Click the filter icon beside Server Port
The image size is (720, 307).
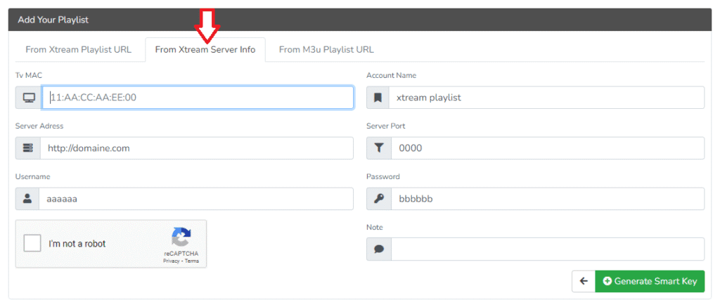378,148
